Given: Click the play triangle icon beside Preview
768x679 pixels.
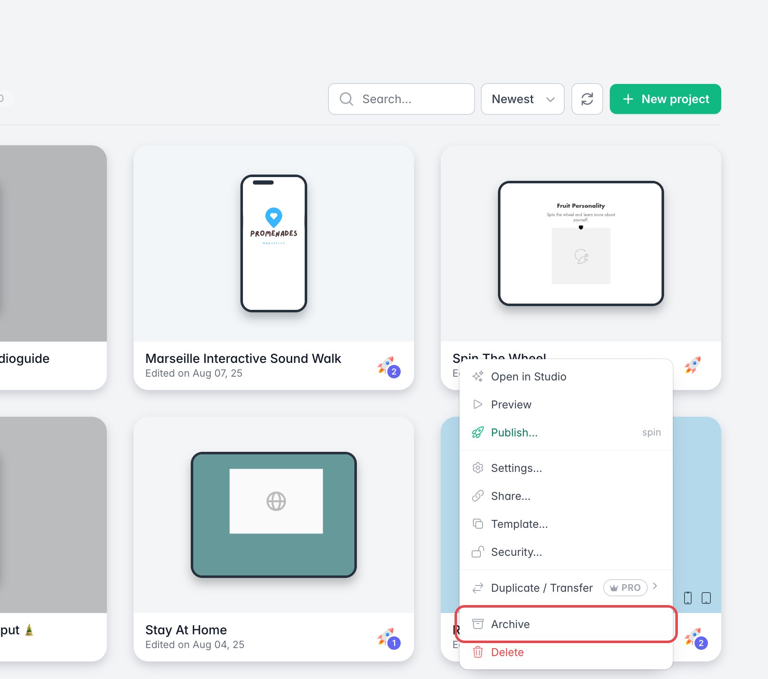Looking at the screenshot, I should [x=478, y=404].
